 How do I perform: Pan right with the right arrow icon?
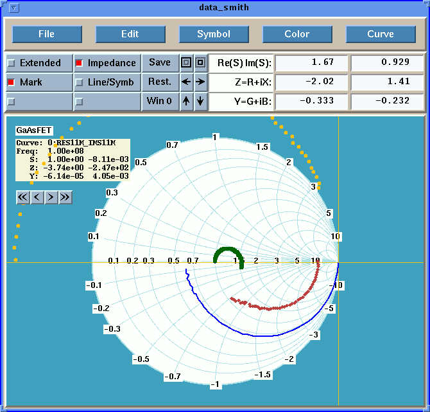point(200,82)
